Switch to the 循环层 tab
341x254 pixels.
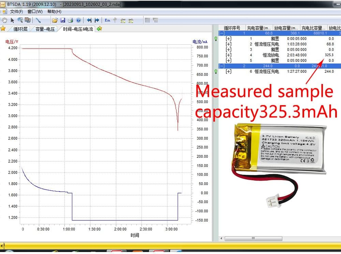[21, 29]
